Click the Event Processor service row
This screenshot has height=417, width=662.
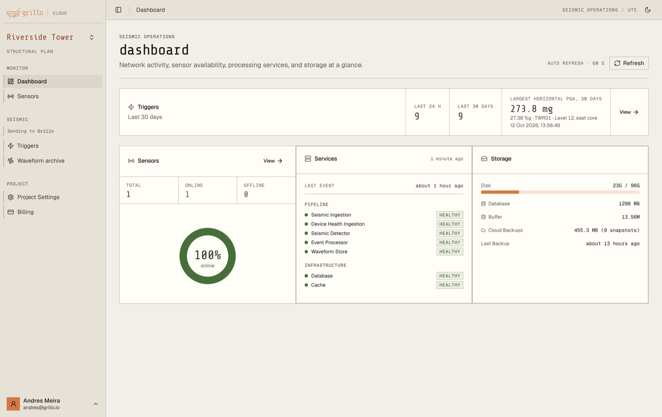(x=384, y=243)
